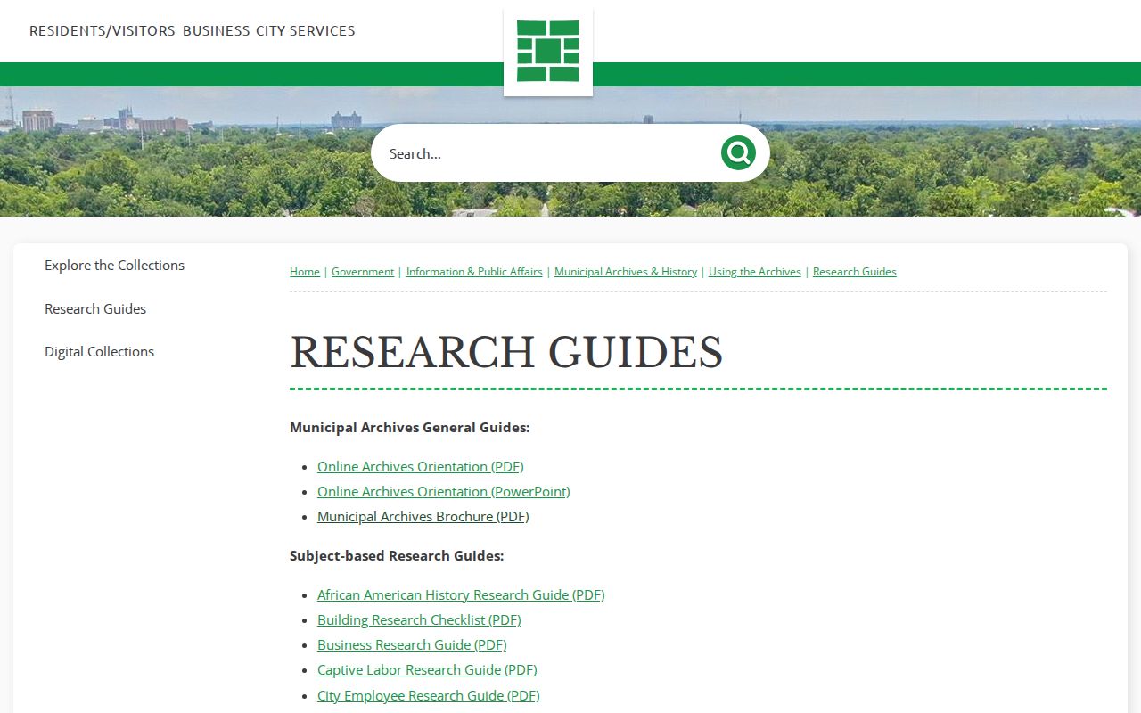Click the green city logo icon
The width and height of the screenshot is (1141, 713).
pyautogui.click(x=548, y=52)
